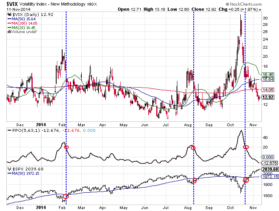Click the red circle on SPX in August
The height and width of the screenshot is (211, 279).
point(195,181)
